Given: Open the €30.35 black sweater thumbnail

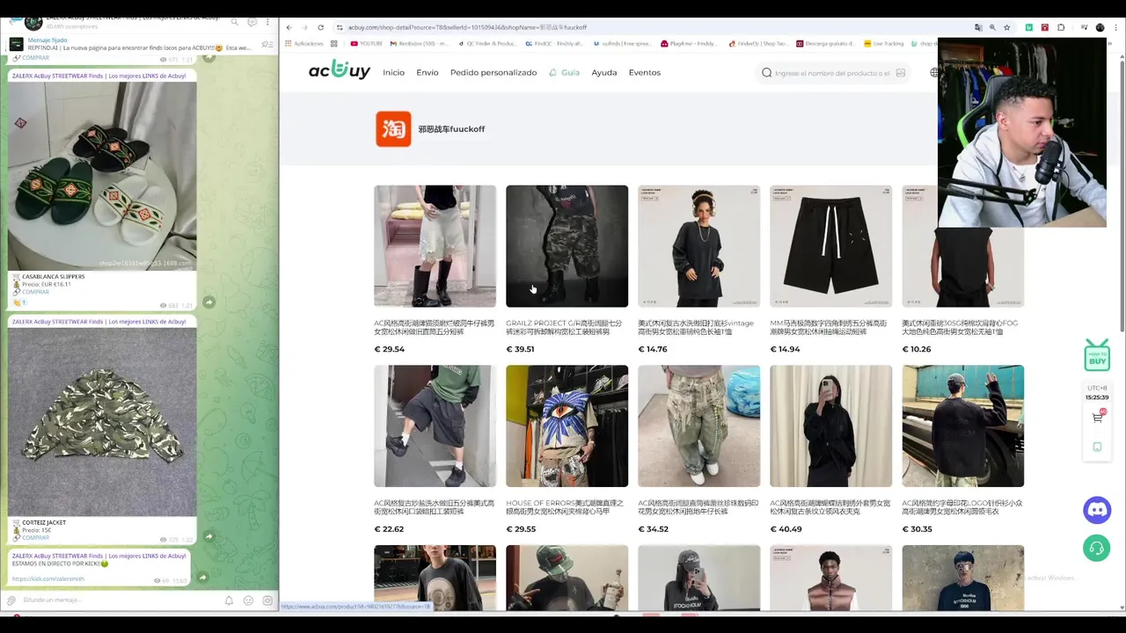Looking at the screenshot, I should click(x=962, y=426).
